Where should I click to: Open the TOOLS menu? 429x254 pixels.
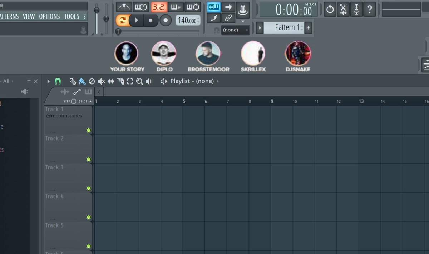click(x=71, y=16)
